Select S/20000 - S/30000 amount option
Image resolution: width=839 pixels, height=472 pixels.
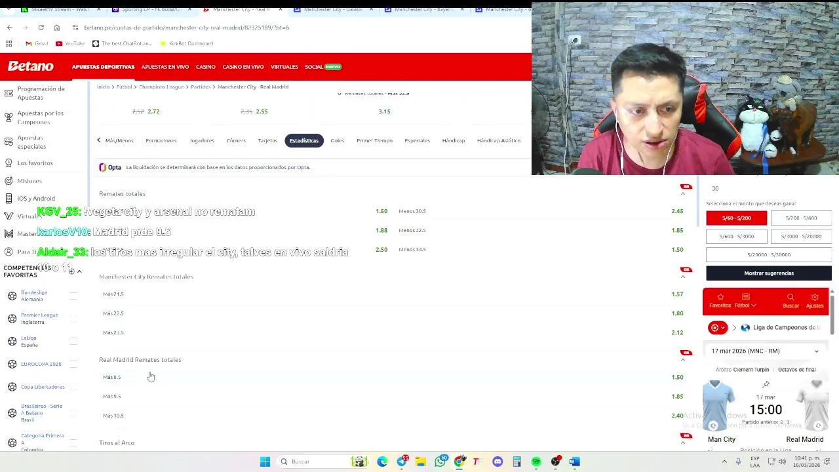(769, 254)
